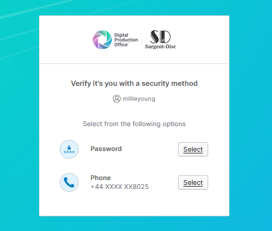Click the empty white area below Phone option
This screenshot has height=231, width=272.
[x=134, y=204]
